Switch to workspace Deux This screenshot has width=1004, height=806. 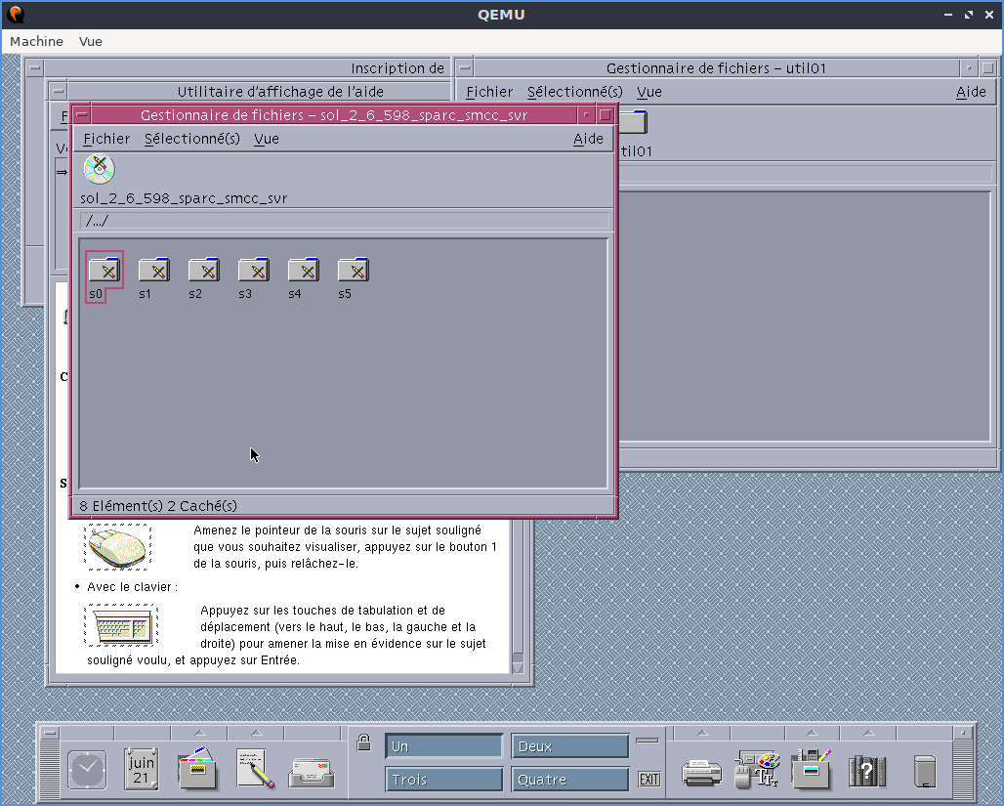pyautogui.click(x=569, y=746)
